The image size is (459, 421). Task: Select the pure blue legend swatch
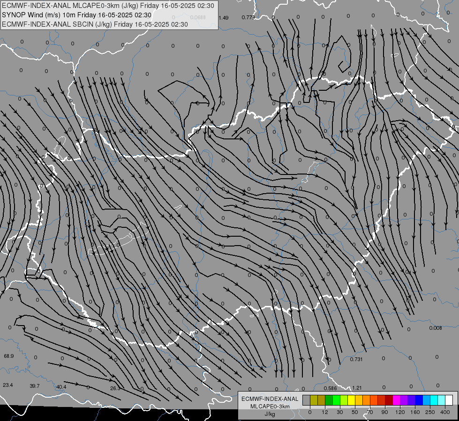pos(419,400)
